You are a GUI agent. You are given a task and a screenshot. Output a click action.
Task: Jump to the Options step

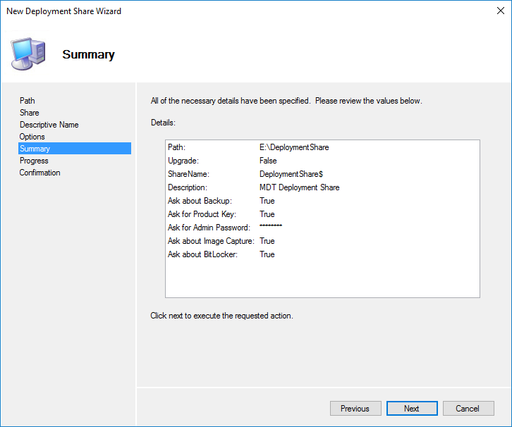32,137
